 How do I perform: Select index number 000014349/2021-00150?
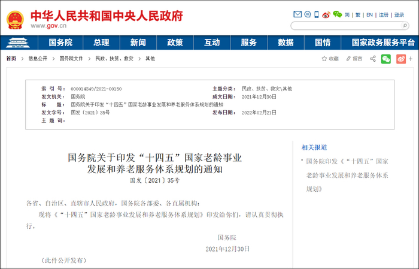96,89
